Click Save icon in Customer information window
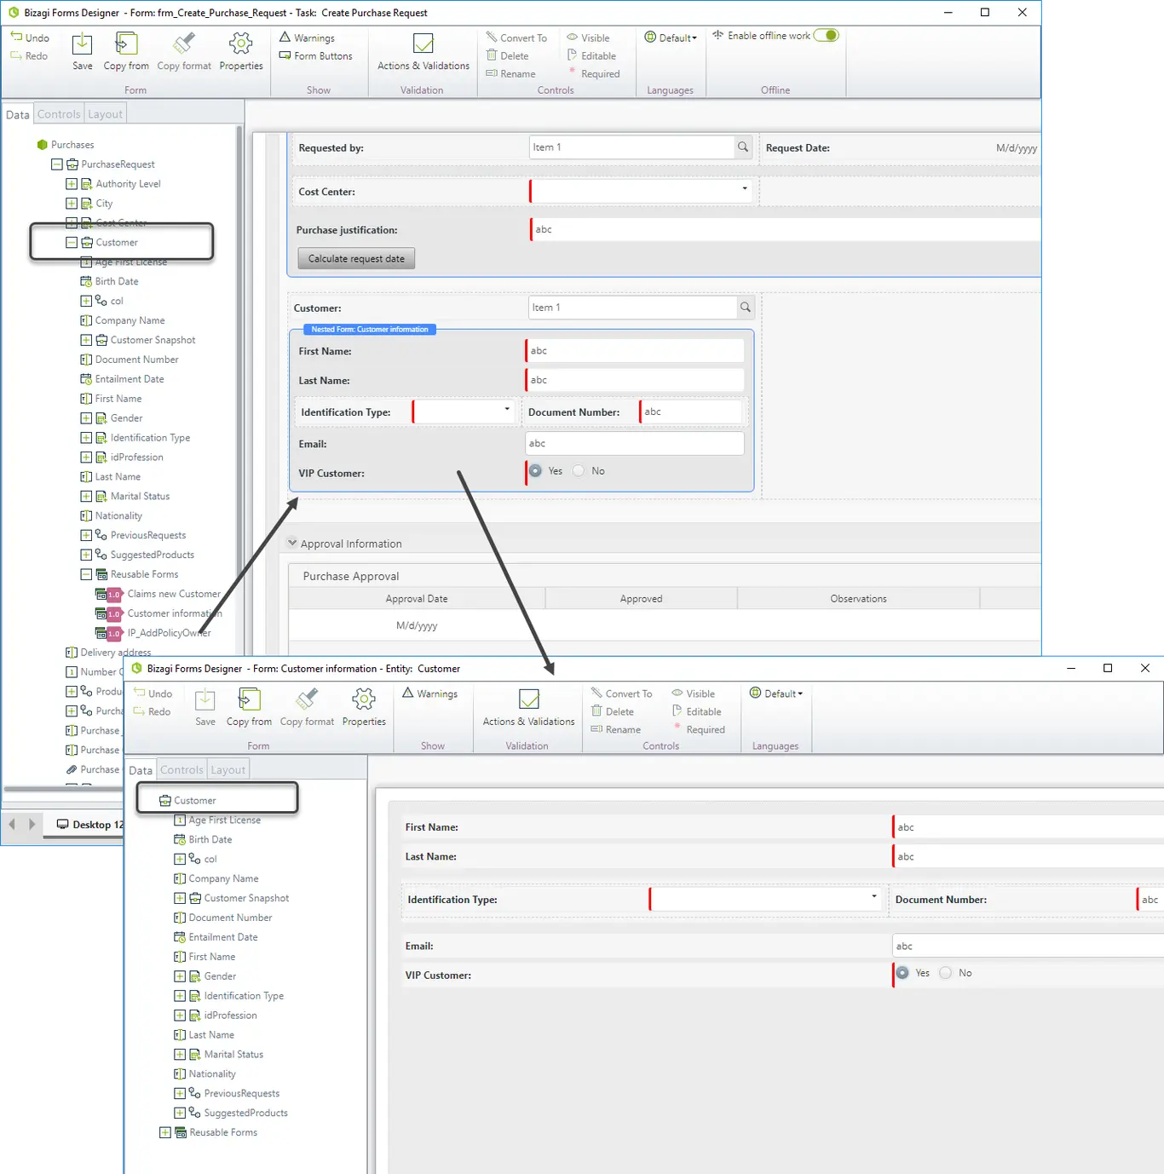Image resolution: width=1164 pixels, height=1174 pixels. [x=205, y=700]
